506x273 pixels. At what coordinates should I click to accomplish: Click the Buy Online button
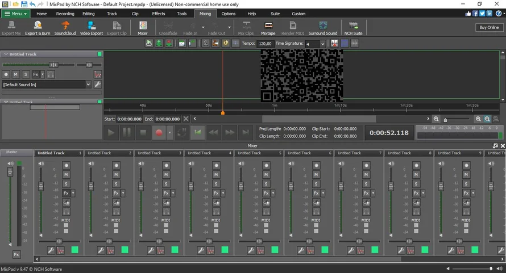tap(488, 27)
